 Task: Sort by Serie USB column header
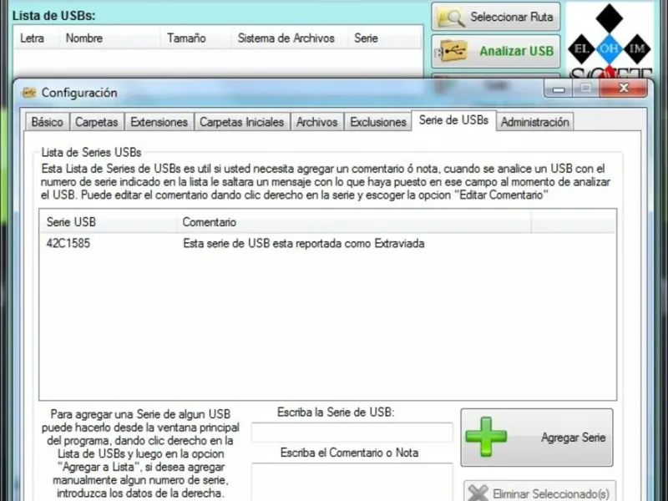109,222
